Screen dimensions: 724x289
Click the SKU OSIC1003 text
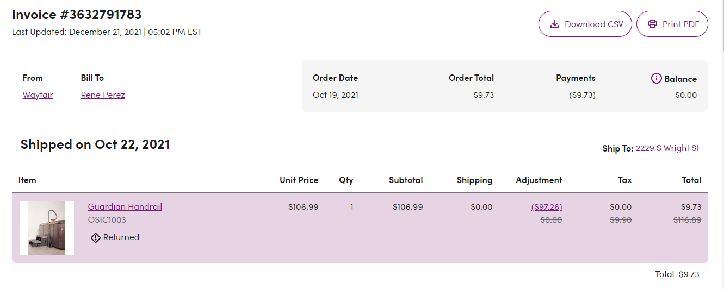[x=107, y=220]
